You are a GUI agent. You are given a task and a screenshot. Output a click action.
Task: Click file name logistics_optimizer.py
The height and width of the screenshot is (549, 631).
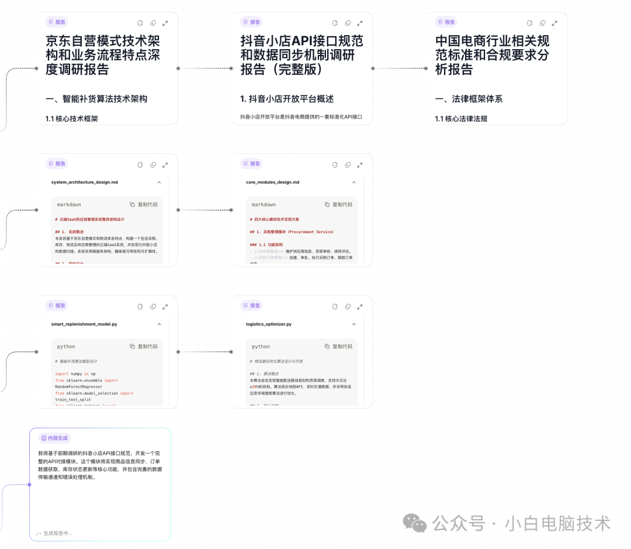point(269,324)
